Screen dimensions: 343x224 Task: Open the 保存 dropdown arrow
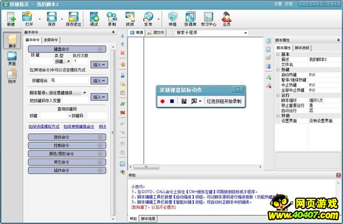tap(62, 19)
